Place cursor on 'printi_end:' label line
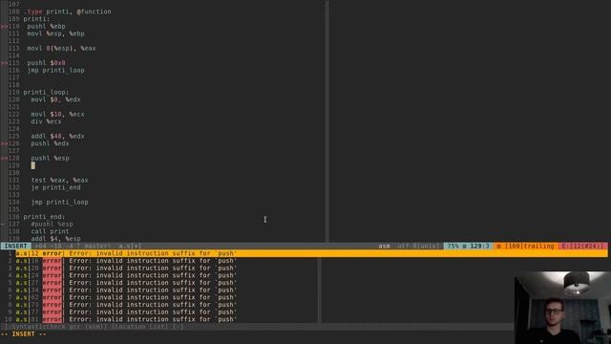 coord(44,217)
